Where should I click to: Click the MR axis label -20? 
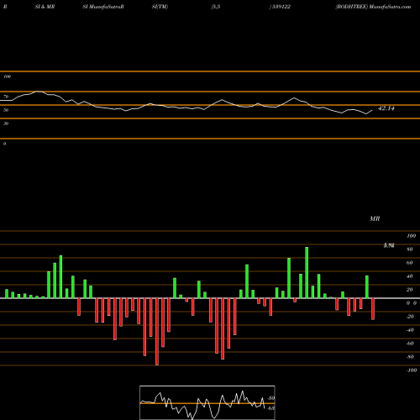[x=410, y=317]
